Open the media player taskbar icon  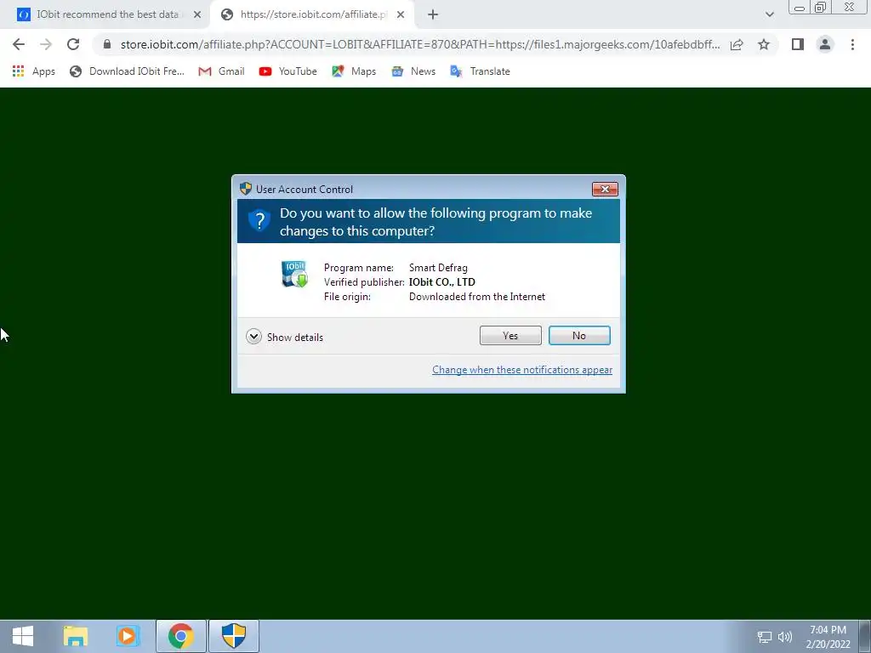click(x=128, y=636)
